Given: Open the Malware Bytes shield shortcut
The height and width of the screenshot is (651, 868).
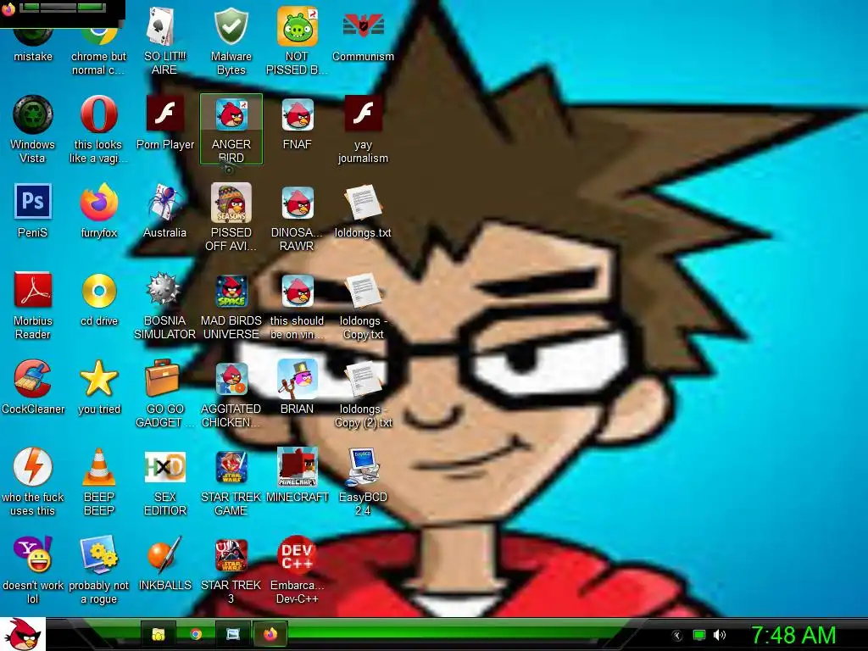Looking at the screenshot, I should pos(231,40).
